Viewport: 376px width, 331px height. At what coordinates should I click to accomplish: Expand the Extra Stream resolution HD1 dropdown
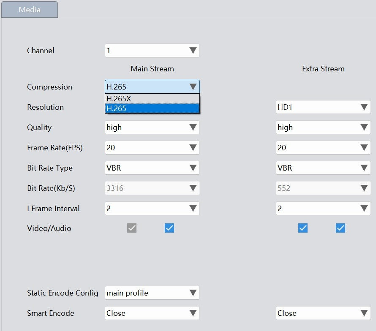pyautogui.click(x=323, y=107)
